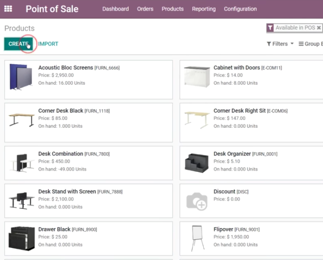
Task: Click the Corner Desk Right Sit image
Action: point(197,120)
